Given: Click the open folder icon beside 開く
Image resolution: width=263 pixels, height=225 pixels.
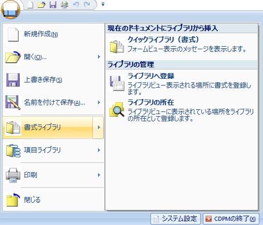Looking at the screenshot, I should click(13, 57).
